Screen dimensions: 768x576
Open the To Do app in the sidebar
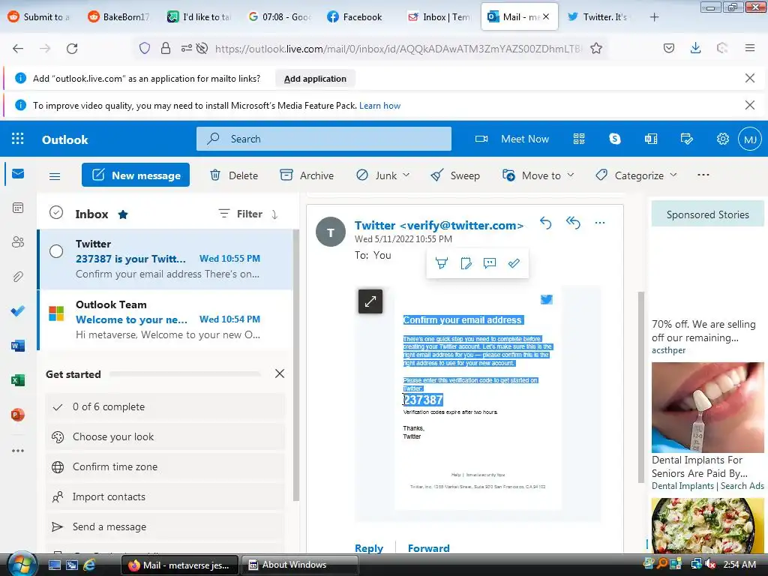click(18, 311)
